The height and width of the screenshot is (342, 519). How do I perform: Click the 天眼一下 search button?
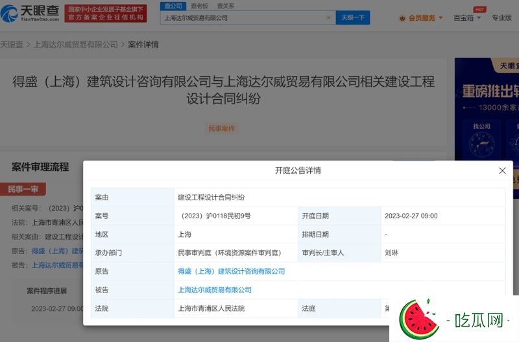point(353,18)
